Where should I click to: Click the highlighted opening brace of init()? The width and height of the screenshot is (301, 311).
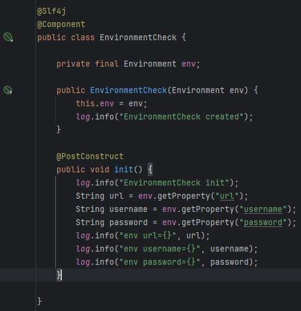tap(150, 169)
